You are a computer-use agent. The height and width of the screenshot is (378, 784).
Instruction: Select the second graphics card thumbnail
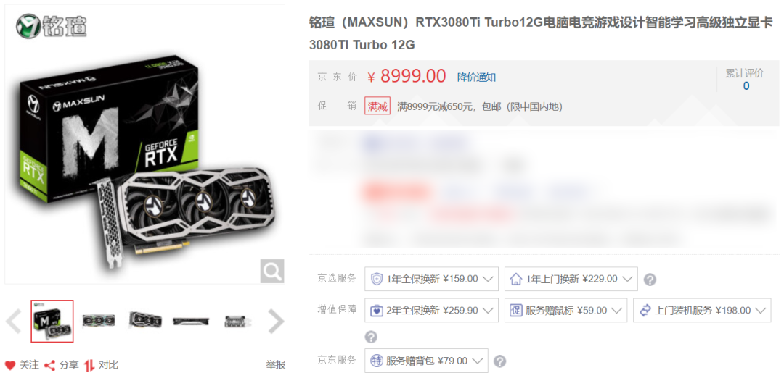coord(99,321)
